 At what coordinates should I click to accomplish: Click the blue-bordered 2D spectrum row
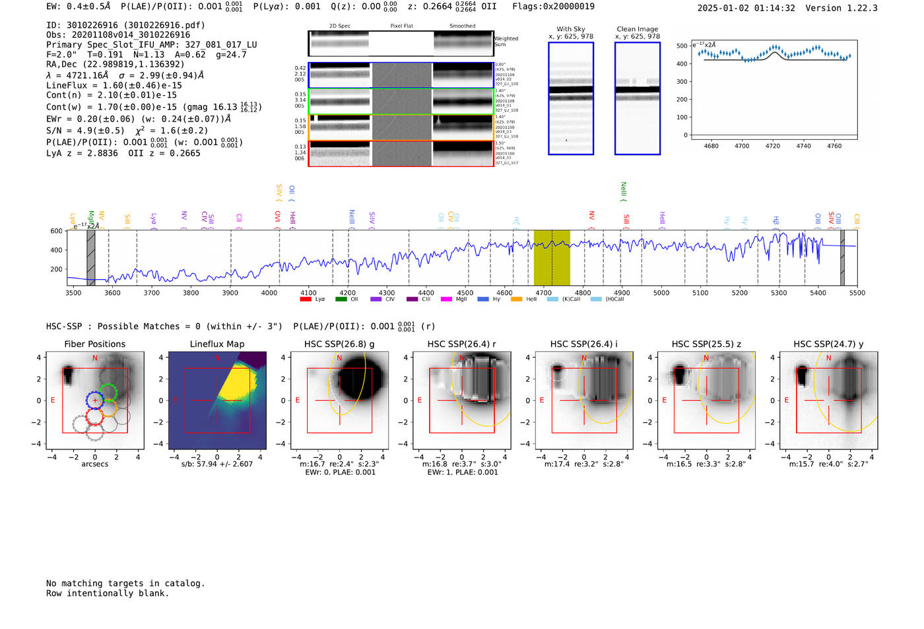click(x=401, y=75)
